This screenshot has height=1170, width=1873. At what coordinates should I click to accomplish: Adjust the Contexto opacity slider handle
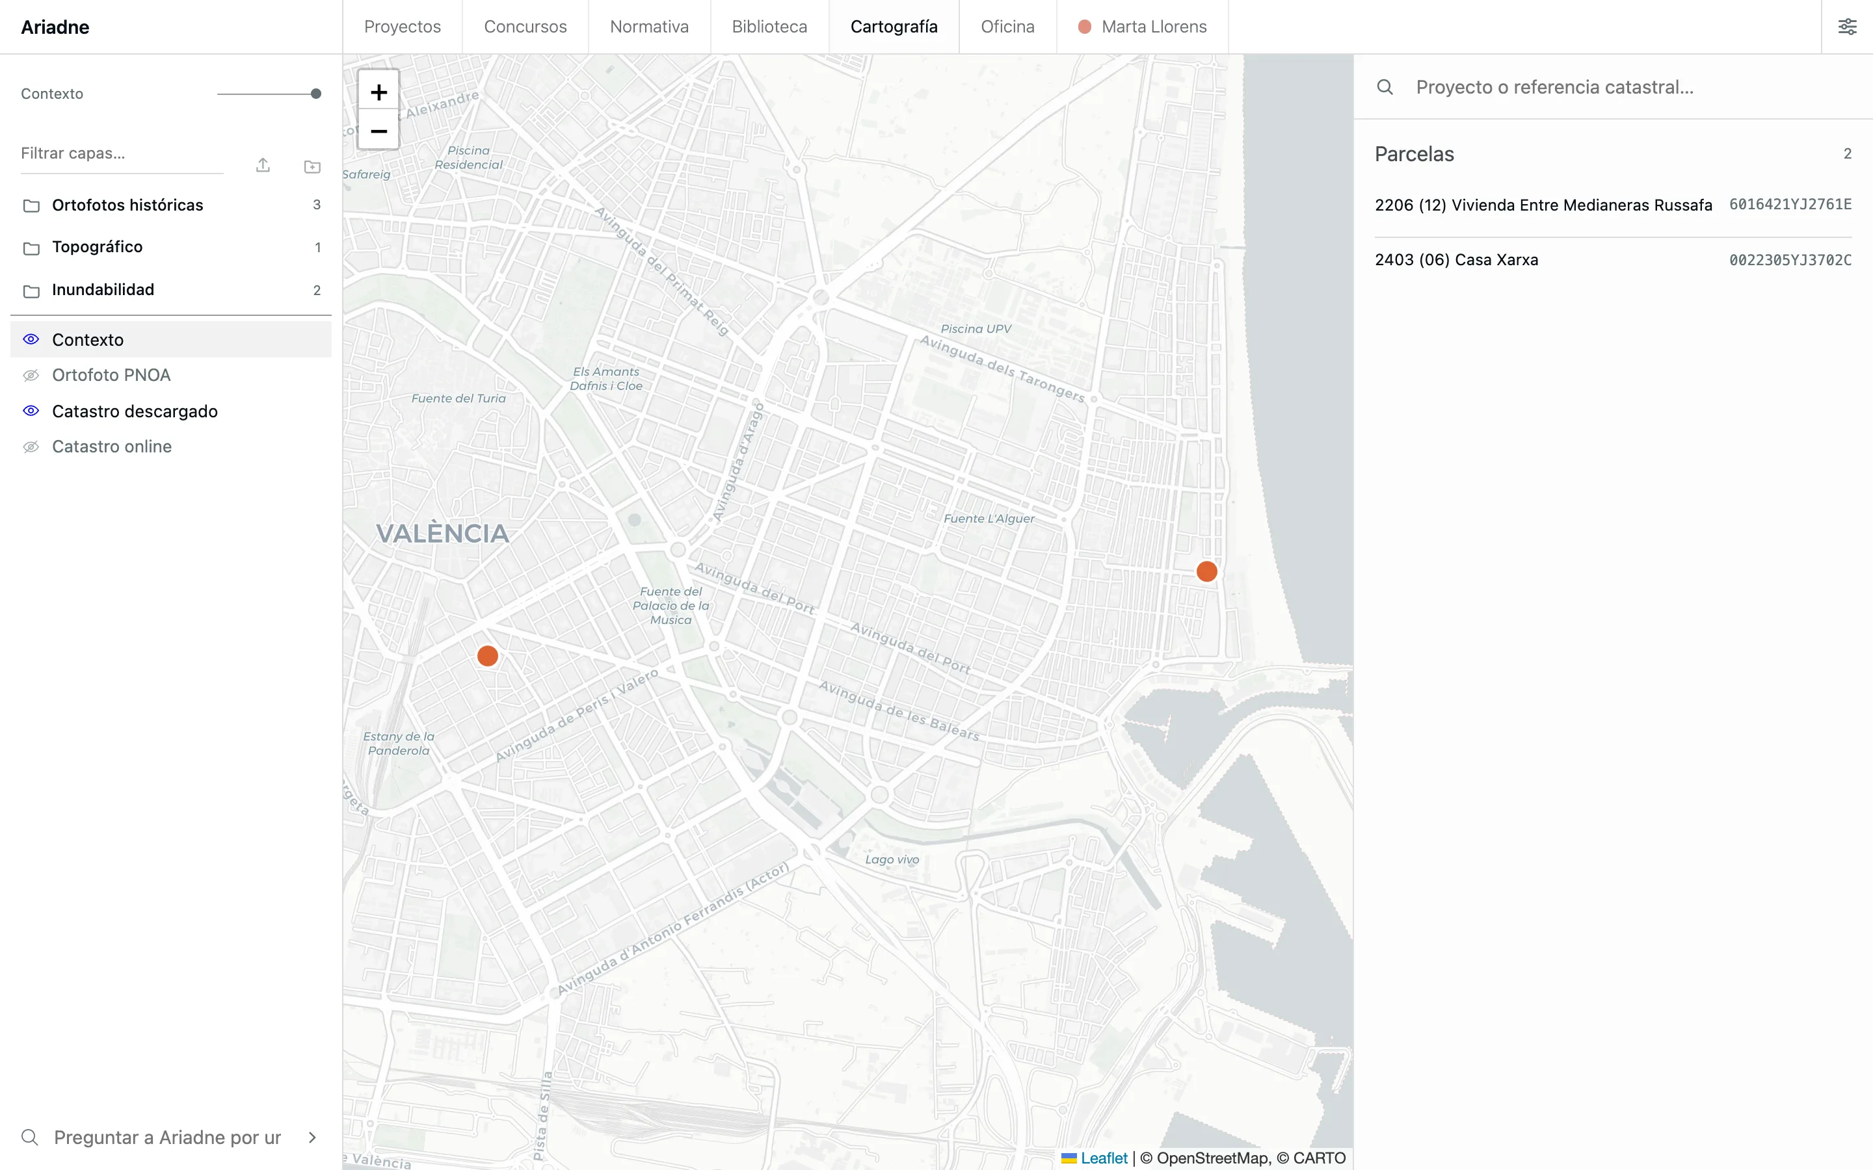[316, 94]
